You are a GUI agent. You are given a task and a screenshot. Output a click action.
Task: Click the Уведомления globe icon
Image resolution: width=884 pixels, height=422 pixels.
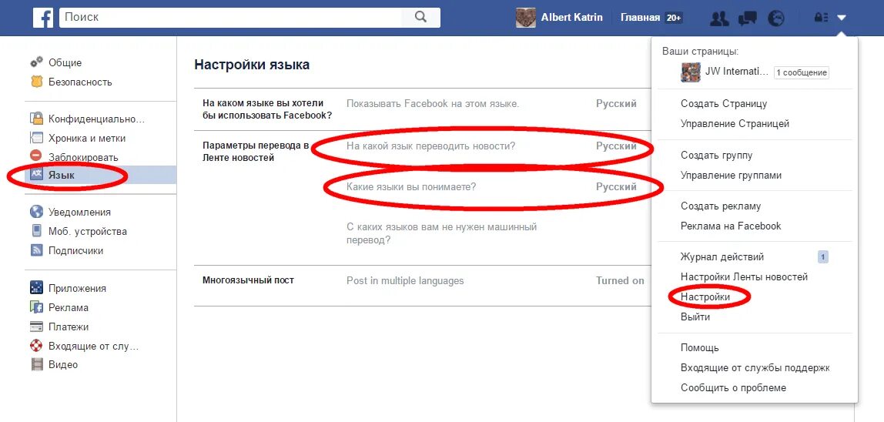coord(37,212)
